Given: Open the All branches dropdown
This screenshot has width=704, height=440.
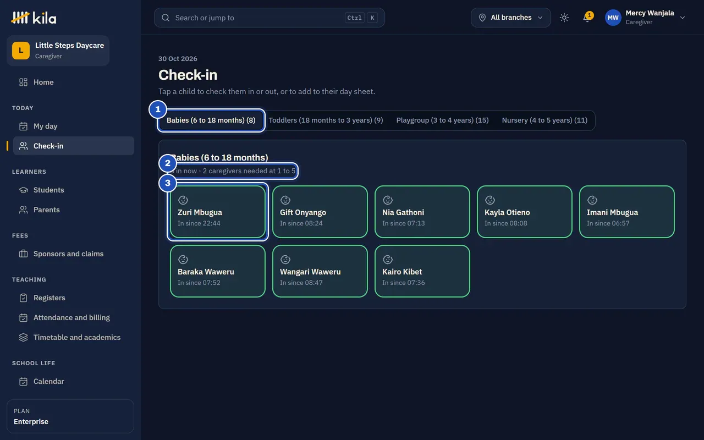Looking at the screenshot, I should 510,18.
